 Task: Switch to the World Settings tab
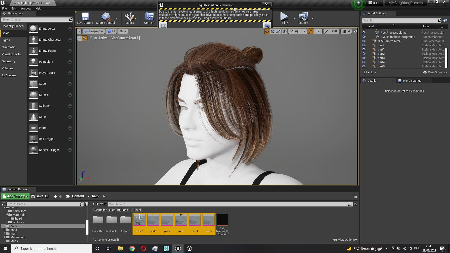pyautogui.click(x=412, y=81)
